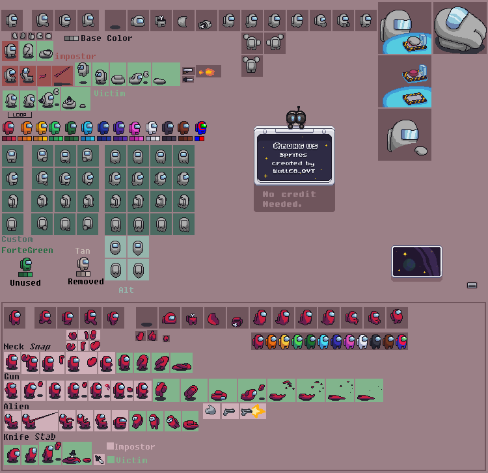This screenshot has width=488, height=473.
Task: Click the red 'impostor' label near the top
Action: 75,57
